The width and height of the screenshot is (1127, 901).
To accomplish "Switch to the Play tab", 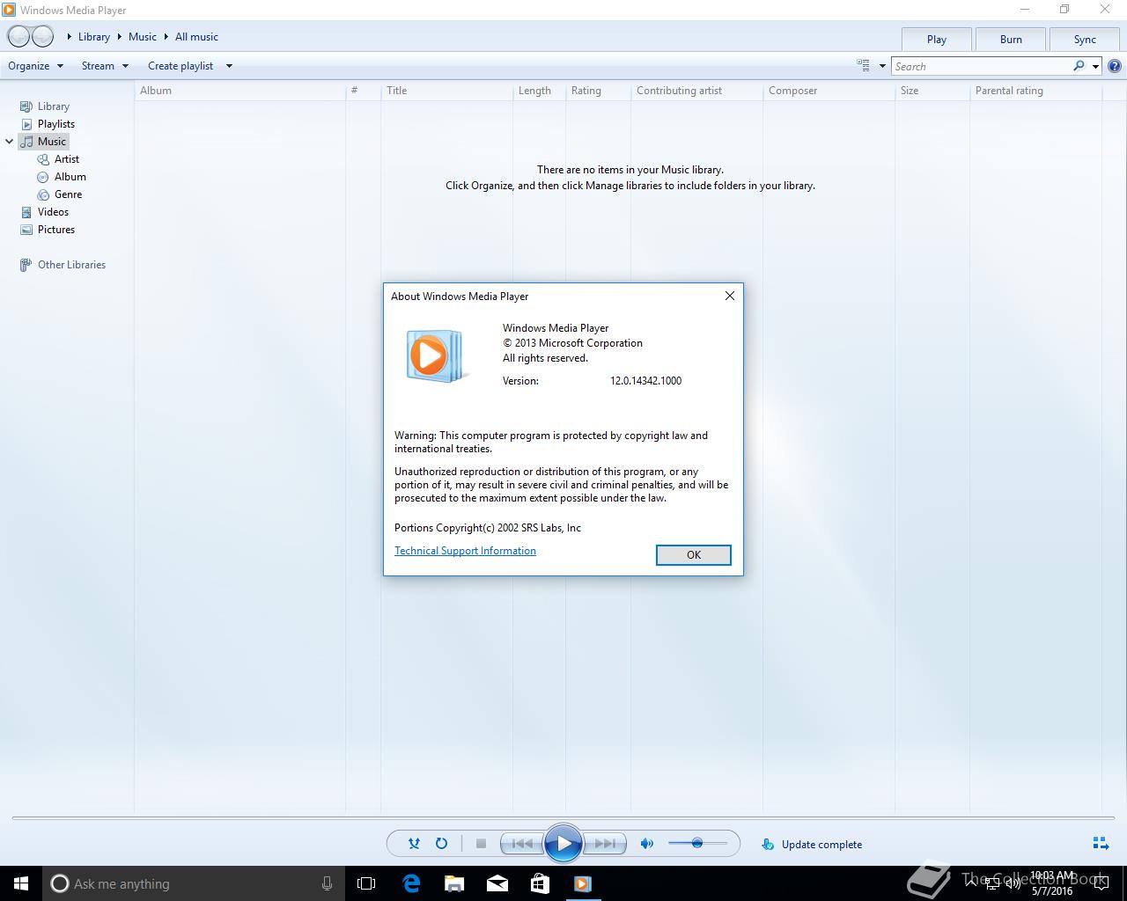I will point(937,40).
